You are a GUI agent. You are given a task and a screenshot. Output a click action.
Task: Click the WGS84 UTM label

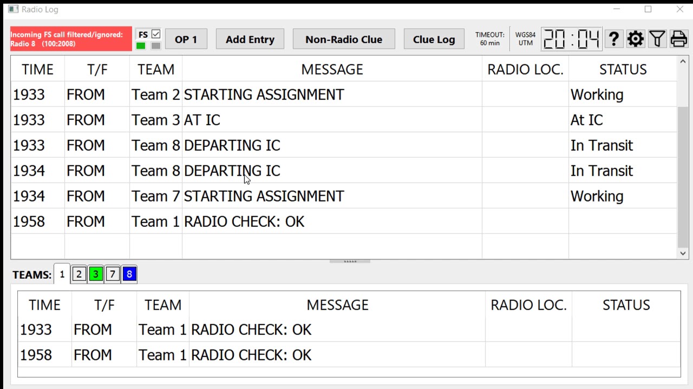coord(525,39)
